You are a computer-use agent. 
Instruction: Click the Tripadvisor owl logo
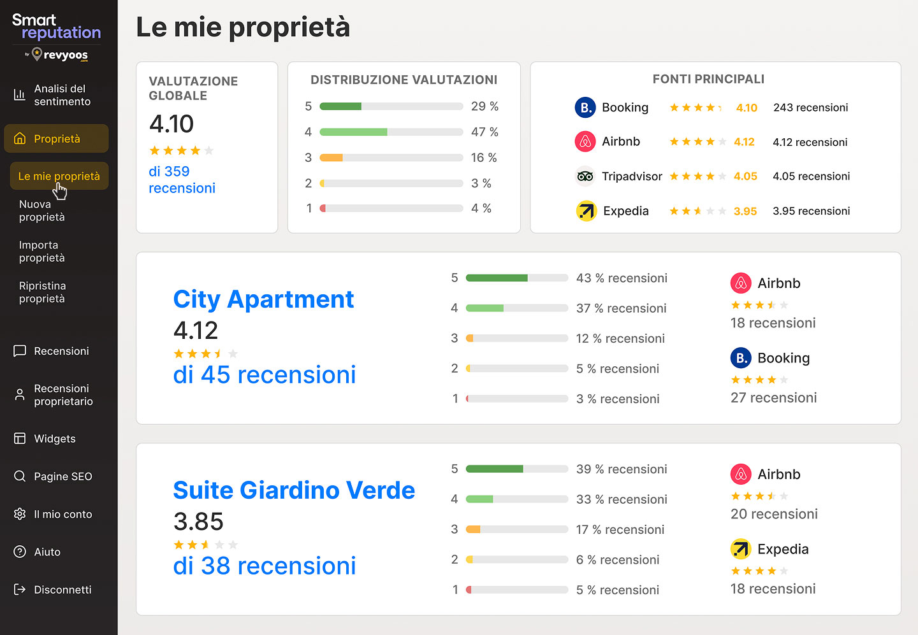pos(585,176)
